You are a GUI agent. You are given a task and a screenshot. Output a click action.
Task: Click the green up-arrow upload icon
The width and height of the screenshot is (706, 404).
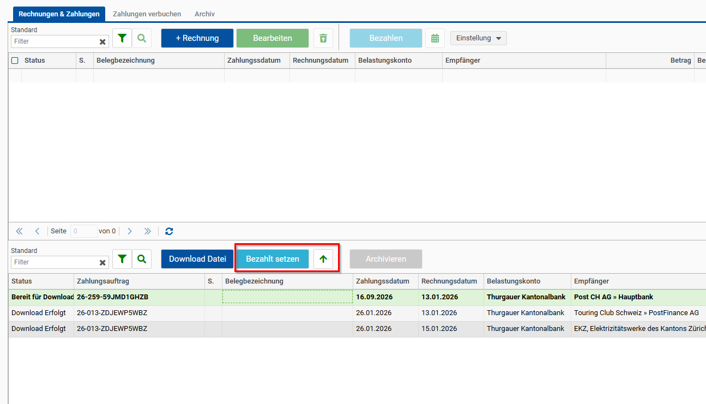[323, 259]
